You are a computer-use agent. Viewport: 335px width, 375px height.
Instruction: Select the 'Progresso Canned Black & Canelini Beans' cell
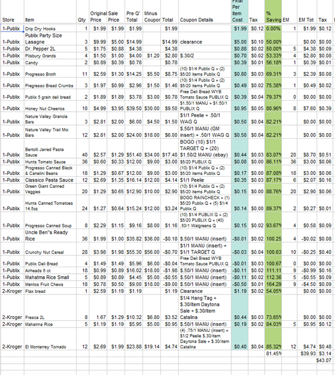[50, 171]
